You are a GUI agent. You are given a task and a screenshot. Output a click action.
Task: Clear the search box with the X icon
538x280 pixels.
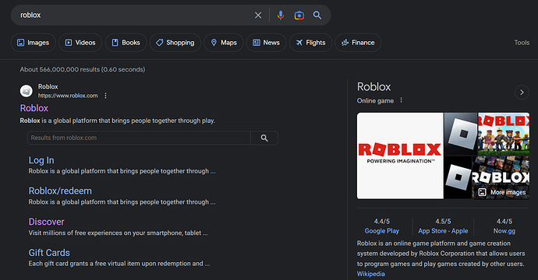point(258,15)
